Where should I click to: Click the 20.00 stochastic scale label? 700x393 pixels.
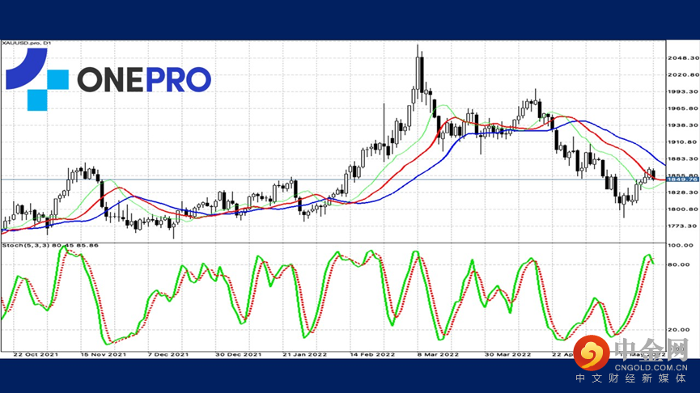(x=679, y=330)
